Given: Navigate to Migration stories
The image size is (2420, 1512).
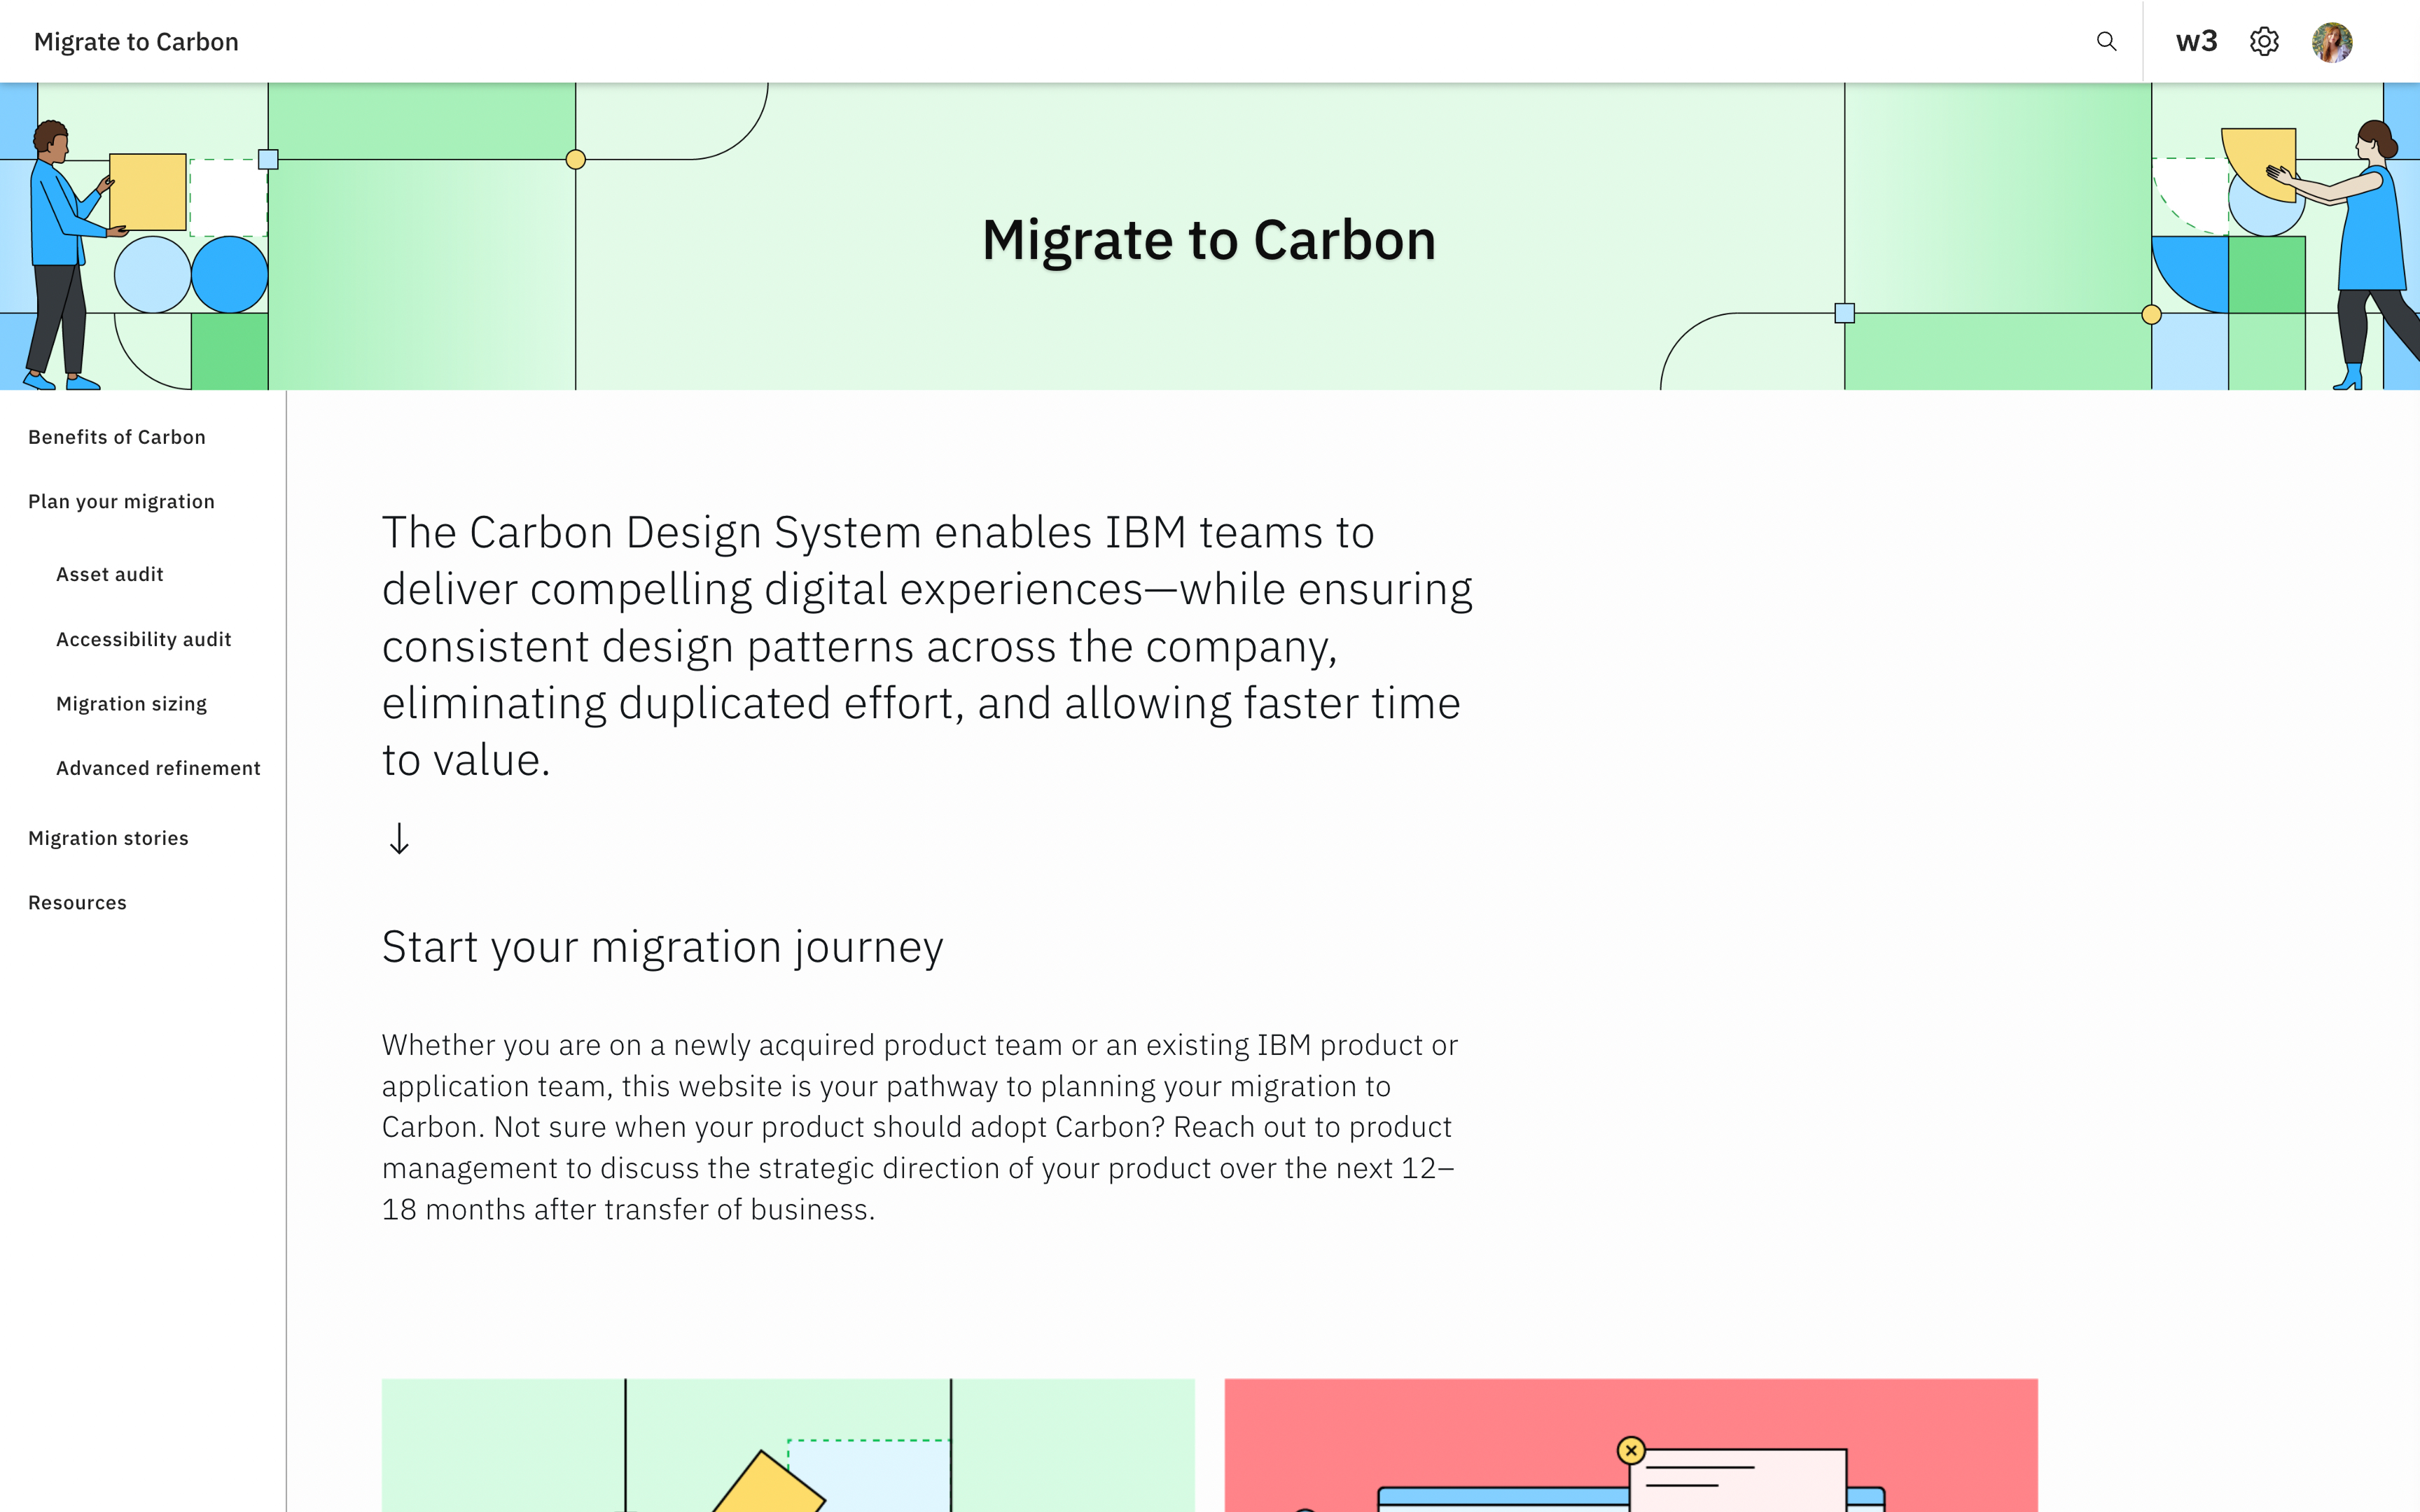Looking at the screenshot, I should [x=108, y=838].
